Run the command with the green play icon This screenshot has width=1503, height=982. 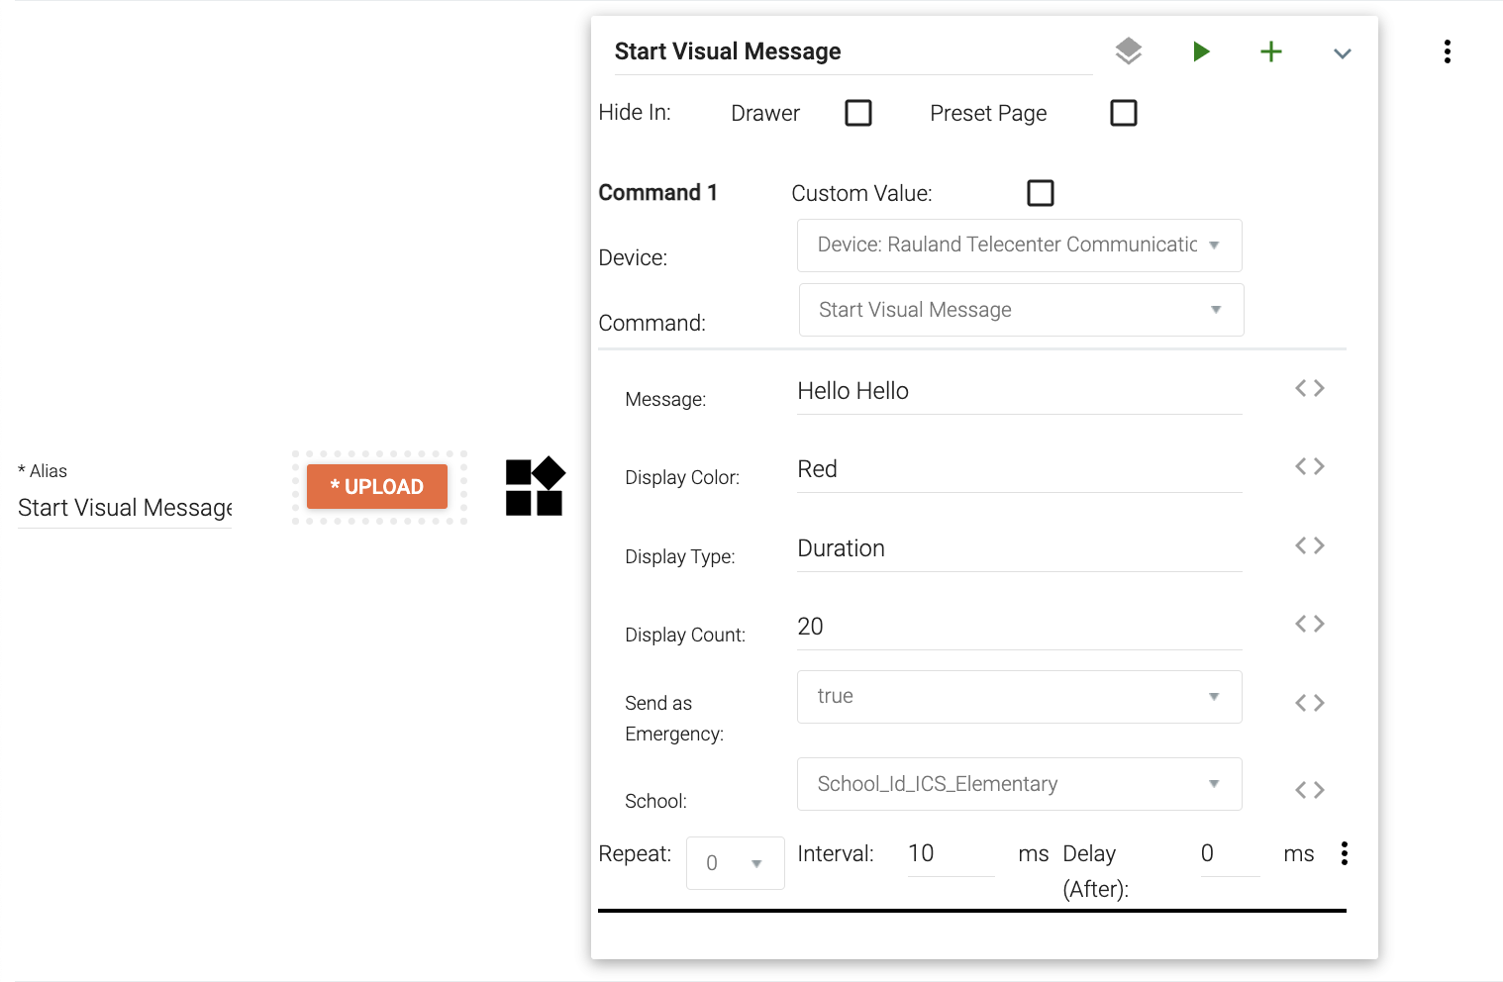(x=1200, y=51)
